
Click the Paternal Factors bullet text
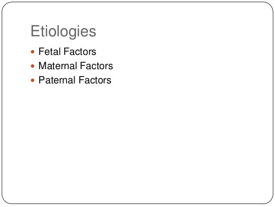coord(75,80)
